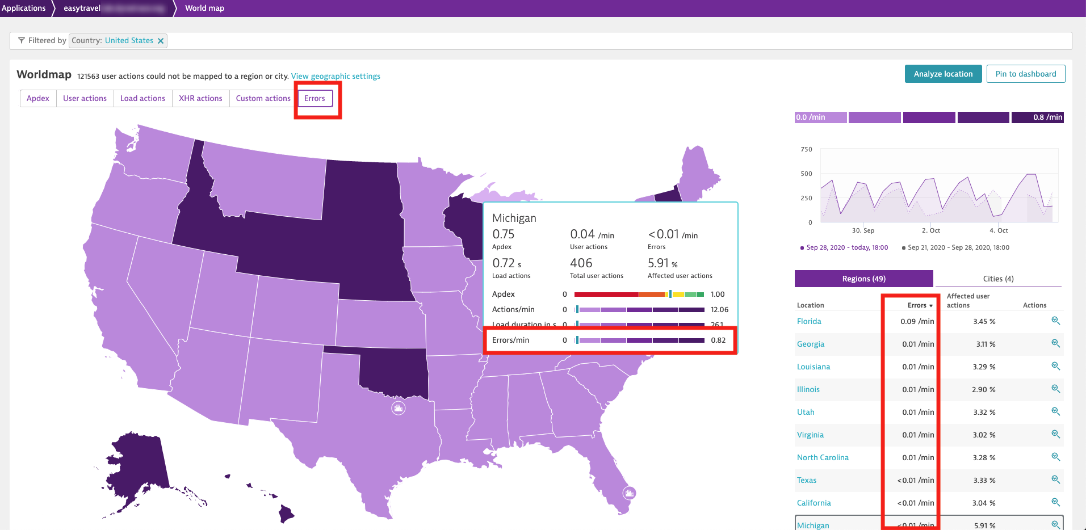Open the Virginia location link
The width and height of the screenshot is (1086, 530).
(810, 435)
